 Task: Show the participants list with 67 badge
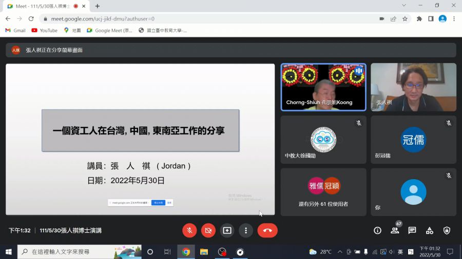pos(395,230)
